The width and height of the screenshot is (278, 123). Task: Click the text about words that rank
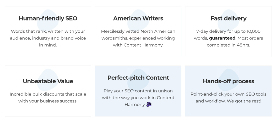pyautogui.click(x=48, y=38)
